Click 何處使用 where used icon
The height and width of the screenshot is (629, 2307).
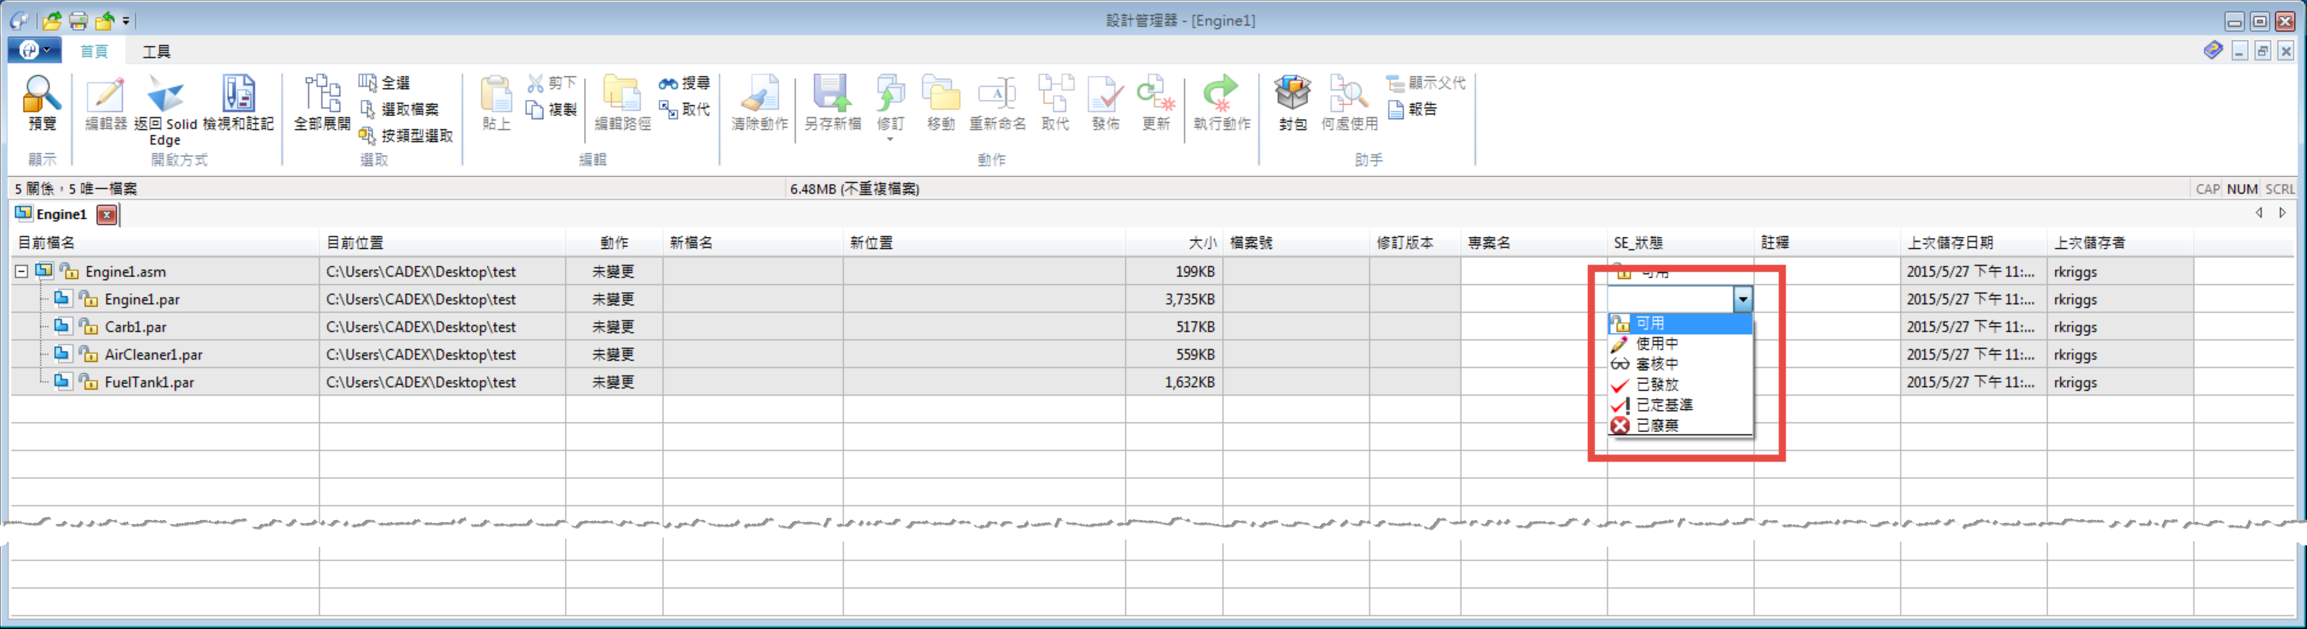coord(1349,93)
